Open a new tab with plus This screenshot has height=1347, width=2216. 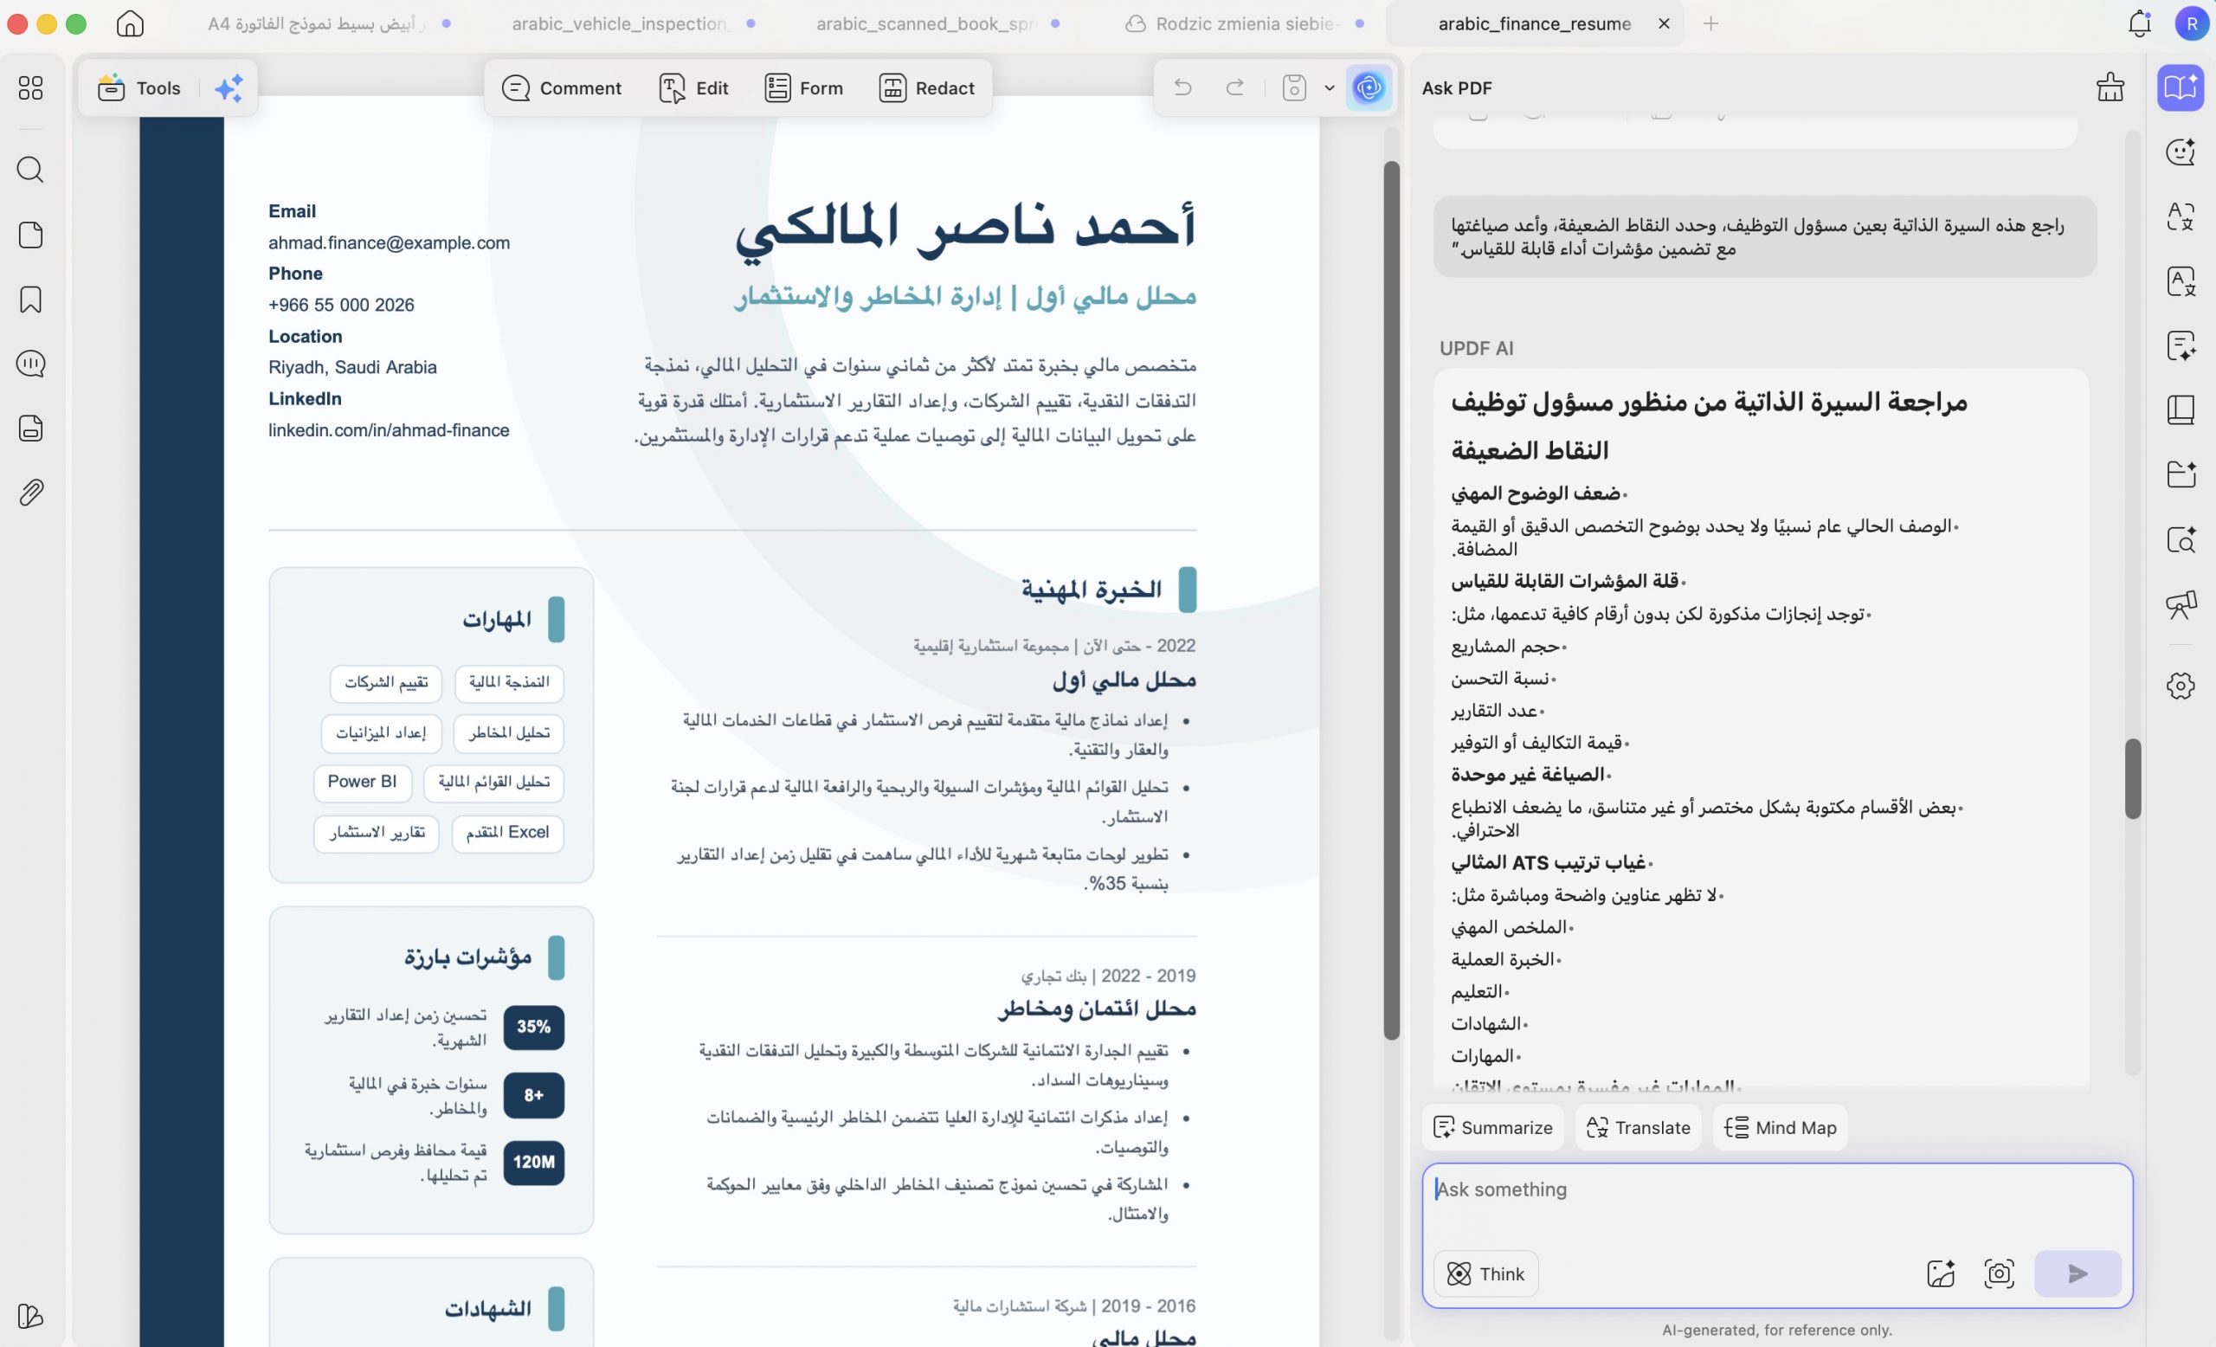pos(1710,23)
